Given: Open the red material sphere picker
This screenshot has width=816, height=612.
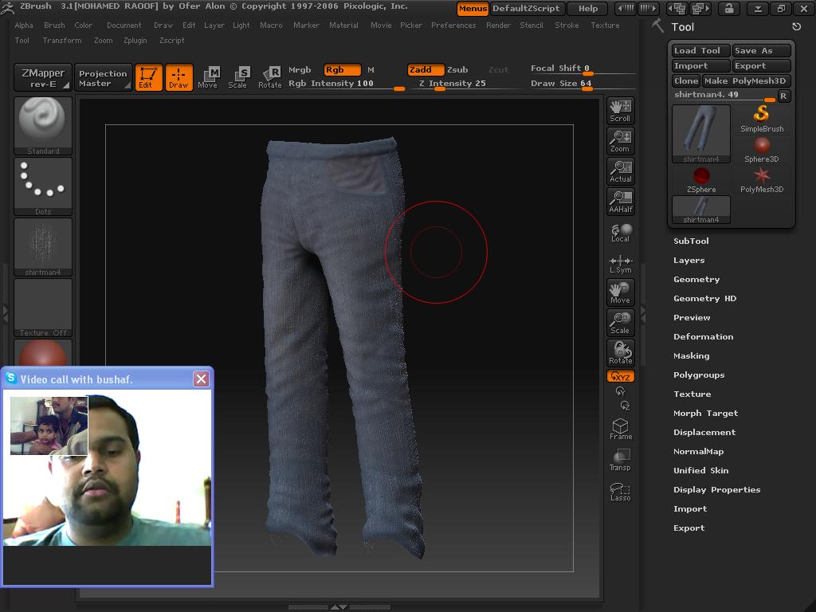Looking at the screenshot, I should [x=43, y=353].
